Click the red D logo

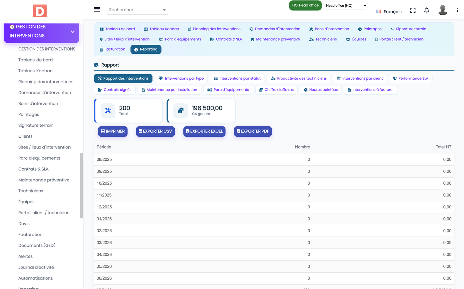(x=40, y=11)
